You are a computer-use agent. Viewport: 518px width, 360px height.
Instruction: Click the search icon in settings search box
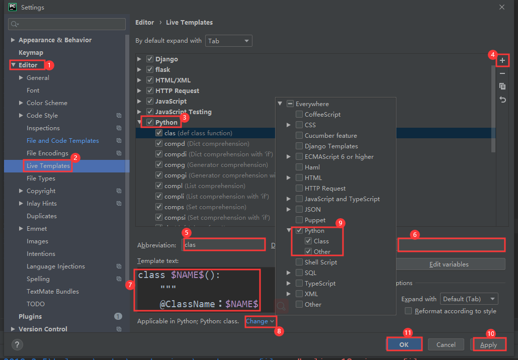[x=15, y=24]
